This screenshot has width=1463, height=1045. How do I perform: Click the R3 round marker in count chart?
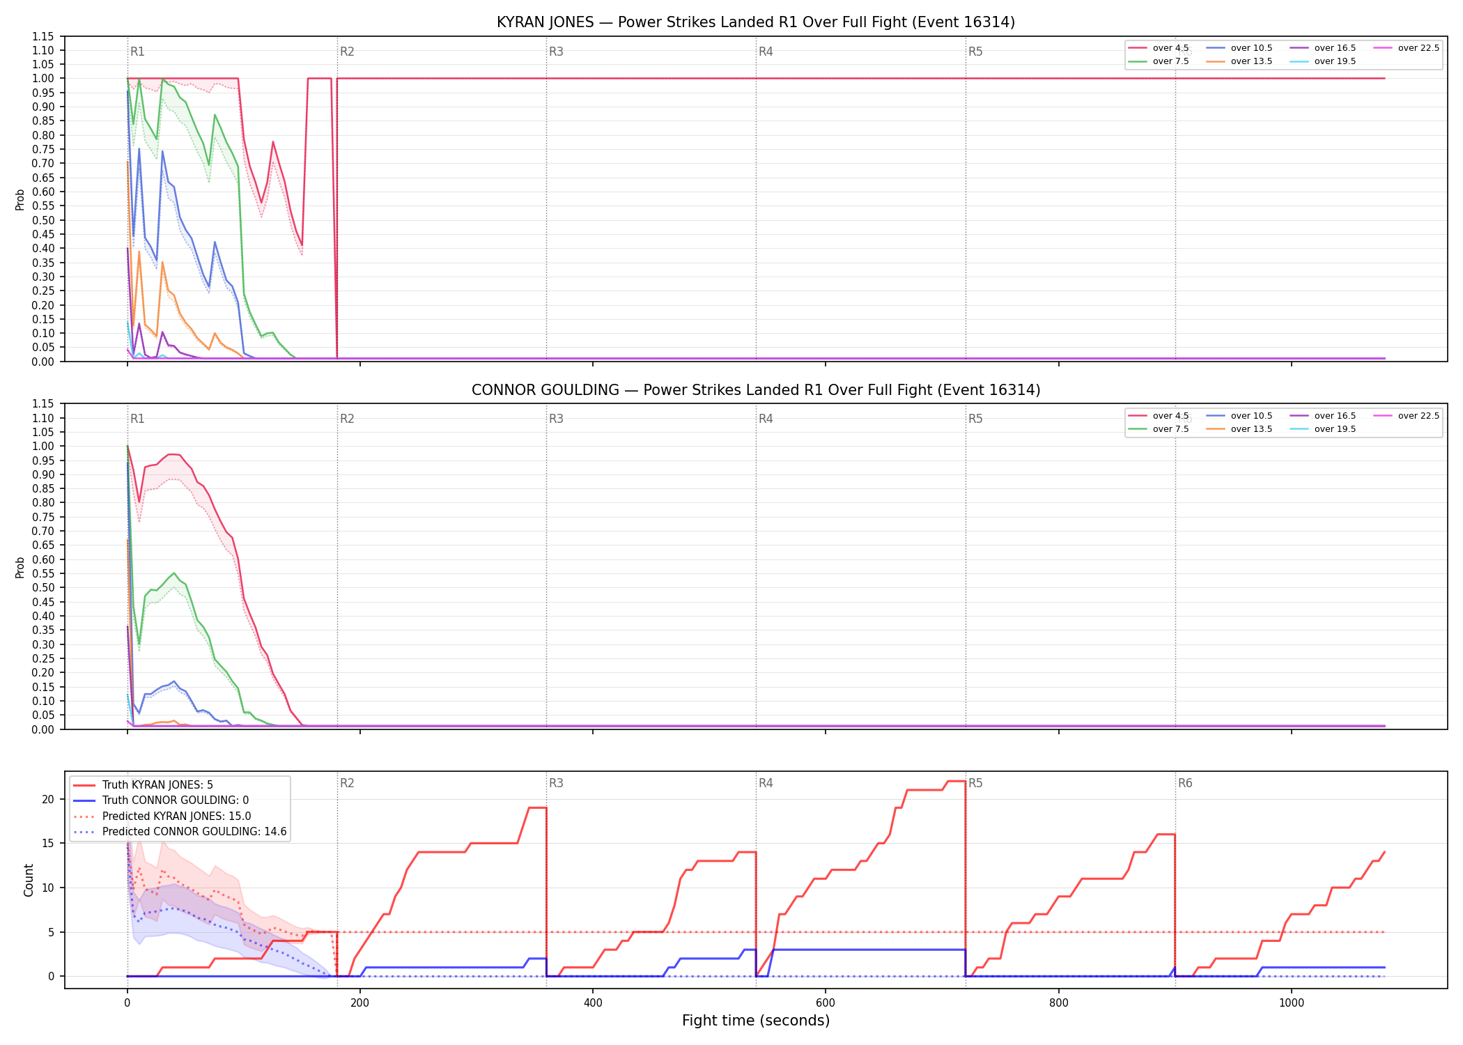pos(556,783)
